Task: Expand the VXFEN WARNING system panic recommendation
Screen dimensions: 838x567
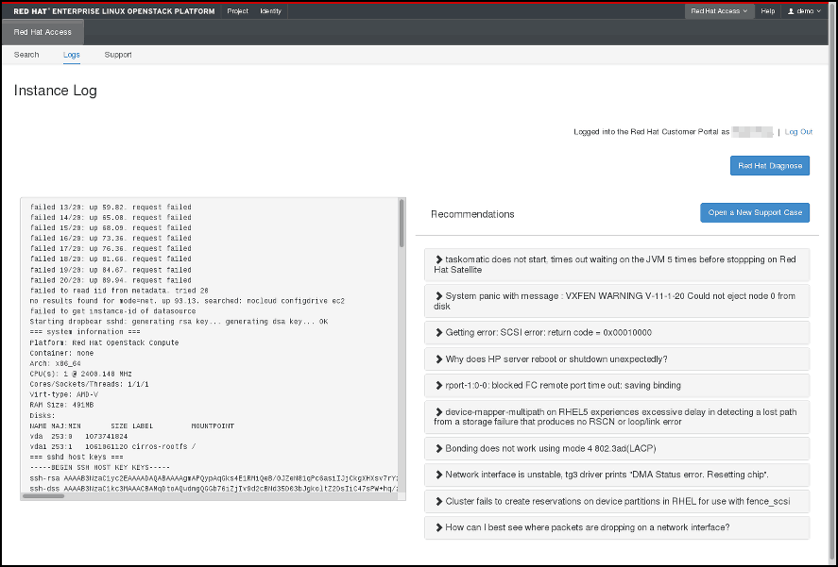Action: [617, 300]
